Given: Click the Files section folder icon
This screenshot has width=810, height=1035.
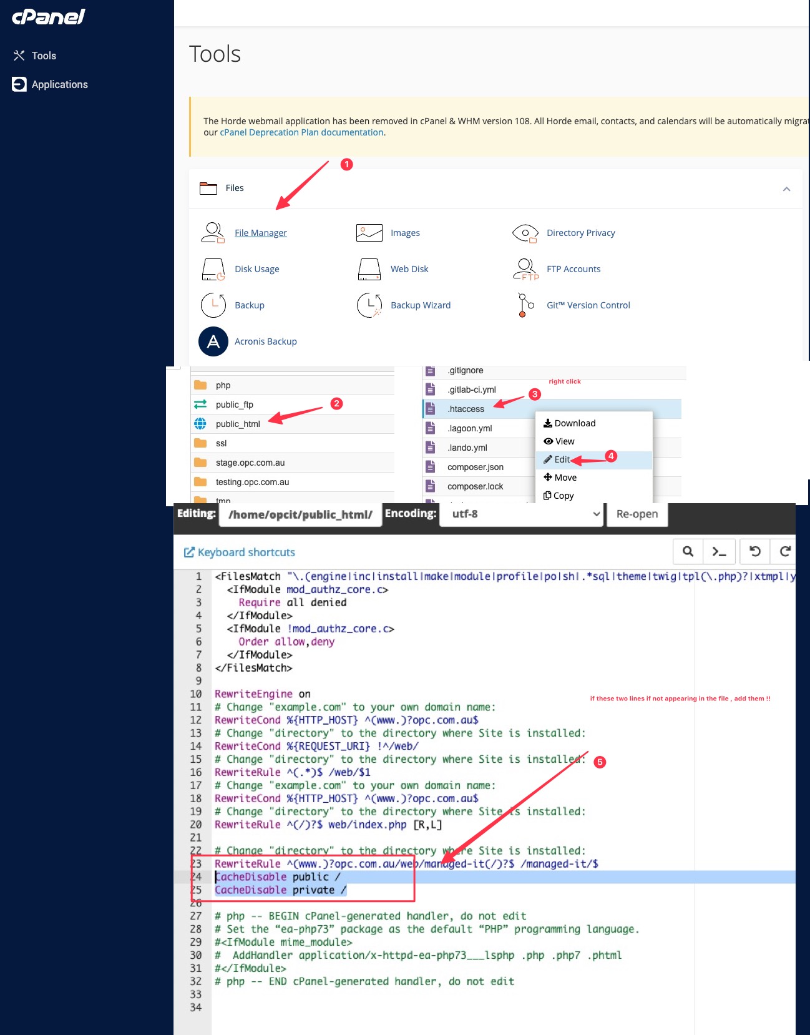Looking at the screenshot, I should (208, 188).
